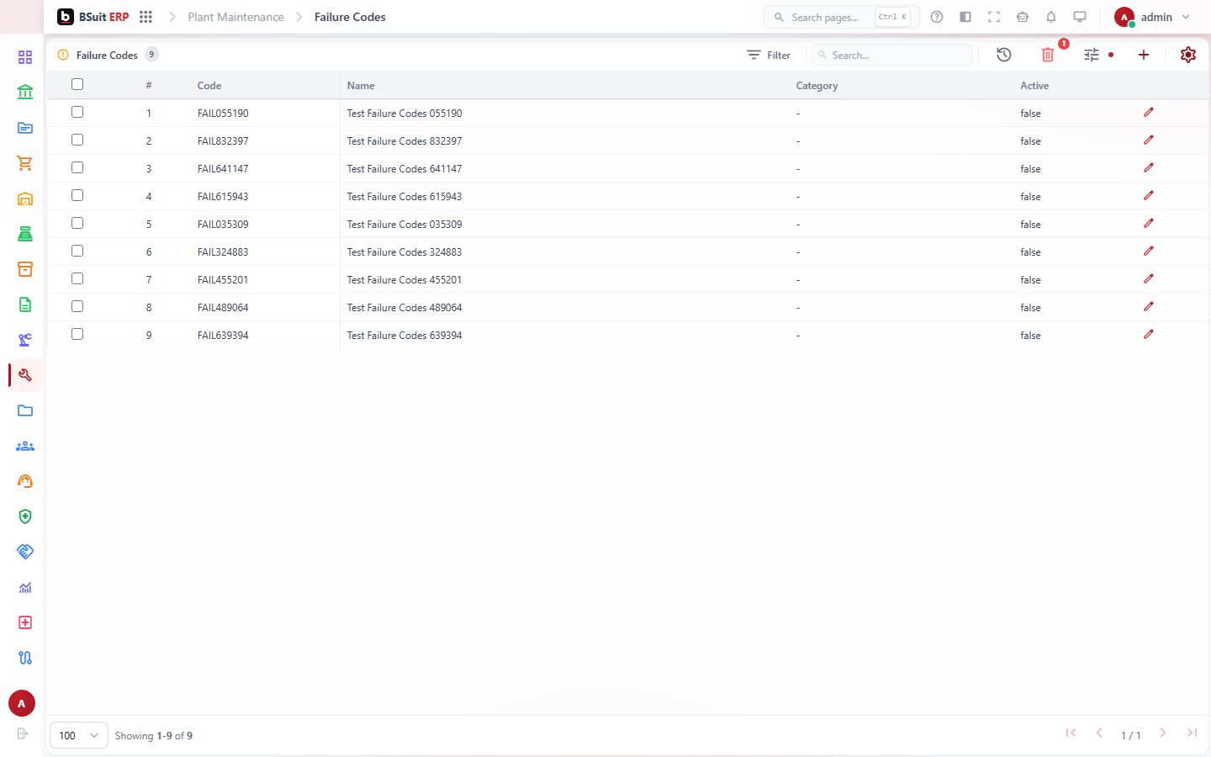The image size is (1211, 757).
Task: Toggle fullscreen mode icon in top bar
Action: coord(994,17)
